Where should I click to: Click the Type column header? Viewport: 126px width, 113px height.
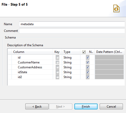point(71,52)
